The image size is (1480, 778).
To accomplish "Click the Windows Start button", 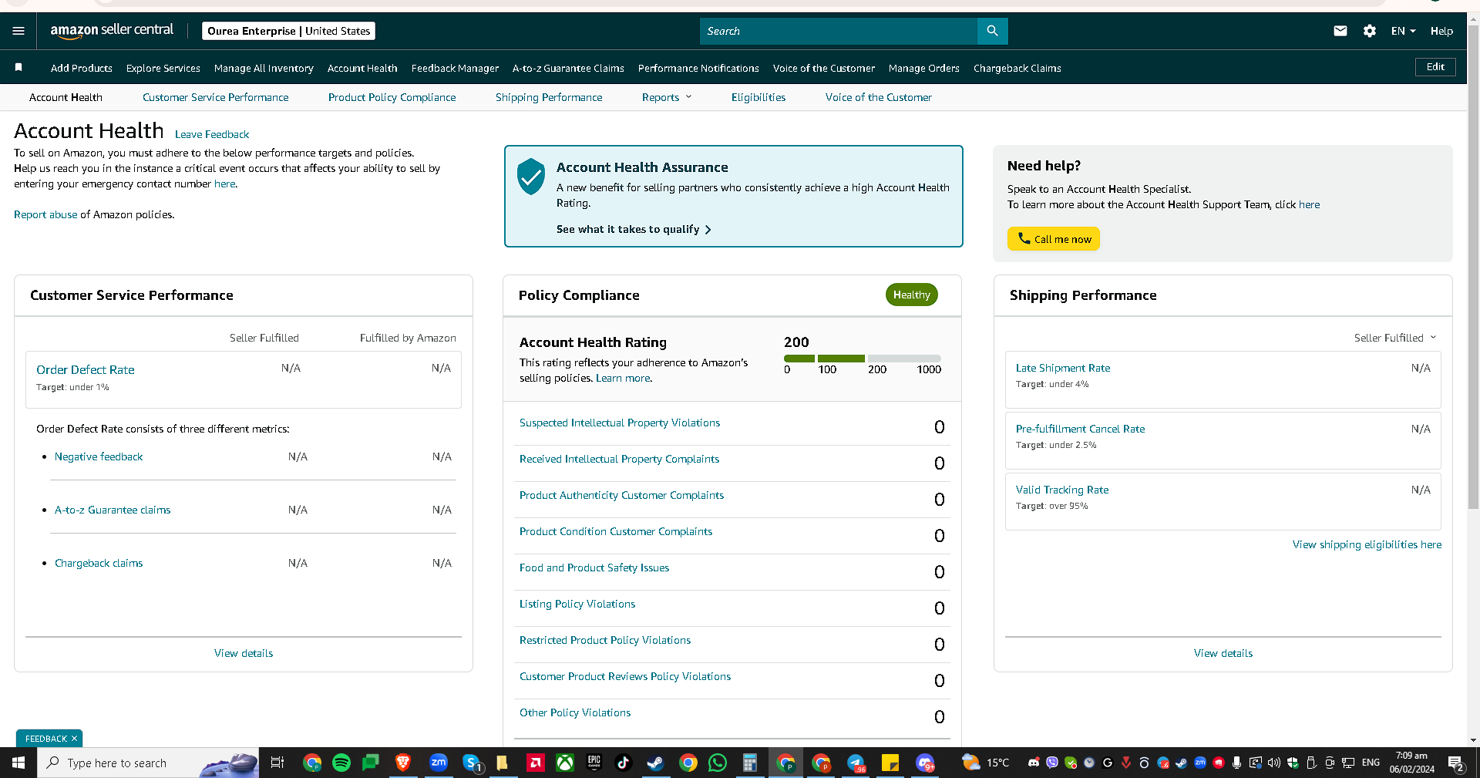I will pyautogui.click(x=18, y=763).
